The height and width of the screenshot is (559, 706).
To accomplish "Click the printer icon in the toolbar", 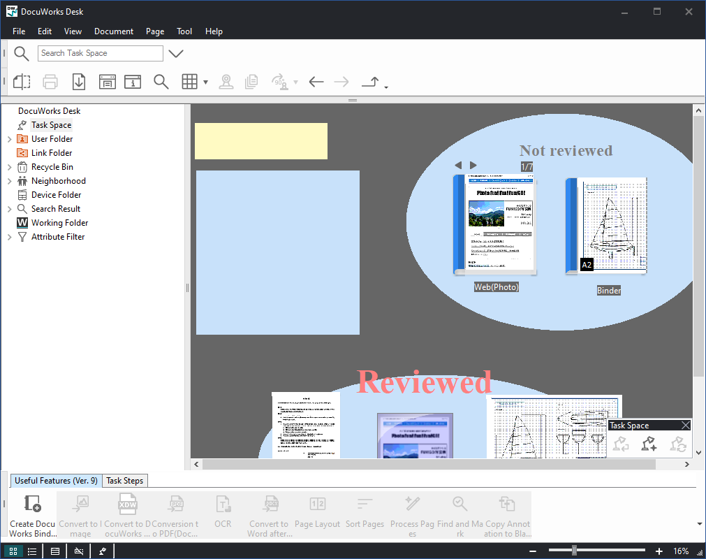I will coord(50,82).
